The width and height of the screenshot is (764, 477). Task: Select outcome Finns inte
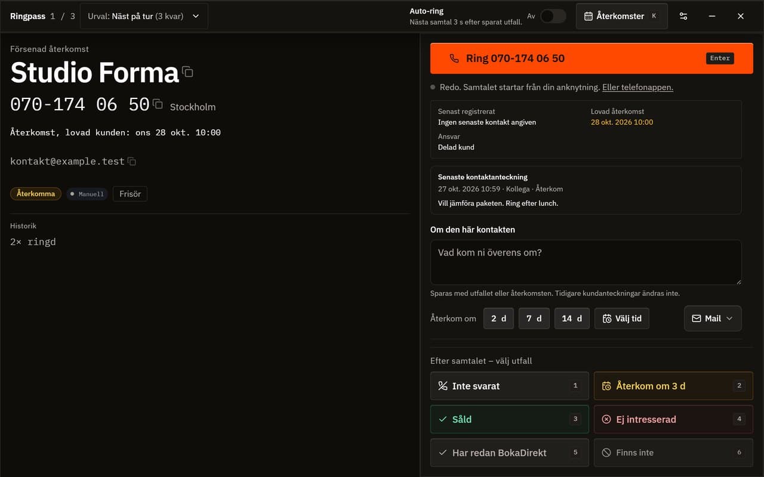(x=673, y=453)
